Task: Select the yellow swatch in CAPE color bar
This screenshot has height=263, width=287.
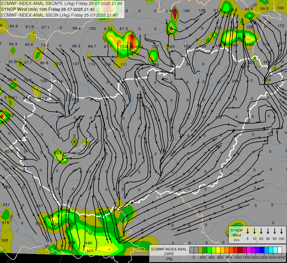Action: click(218, 250)
